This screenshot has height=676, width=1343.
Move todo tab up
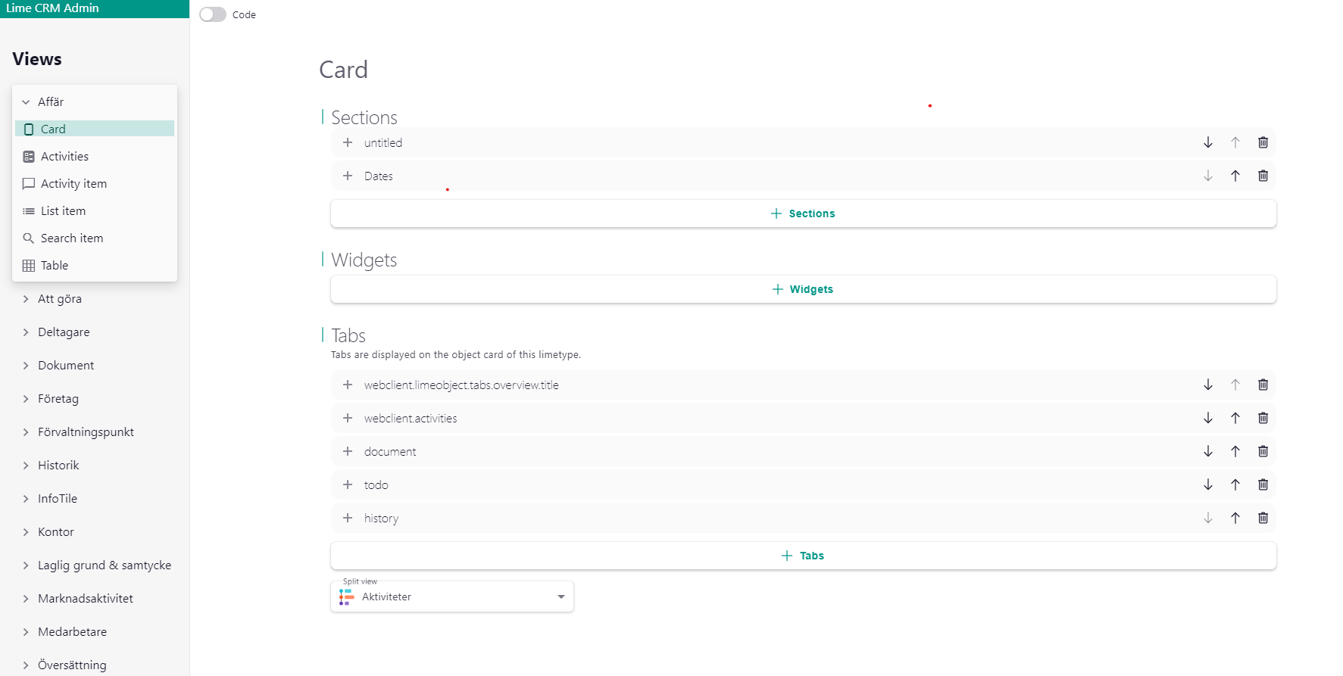pyautogui.click(x=1235, y=484)
